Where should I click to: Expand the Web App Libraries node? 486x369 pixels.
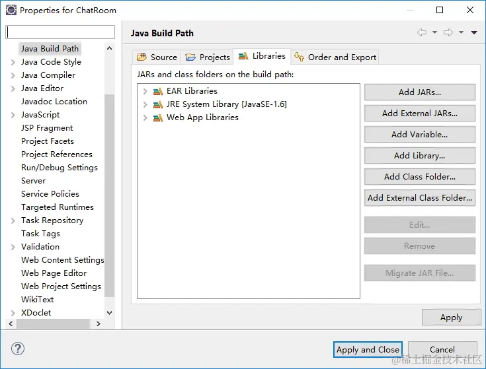click(145, 118)
